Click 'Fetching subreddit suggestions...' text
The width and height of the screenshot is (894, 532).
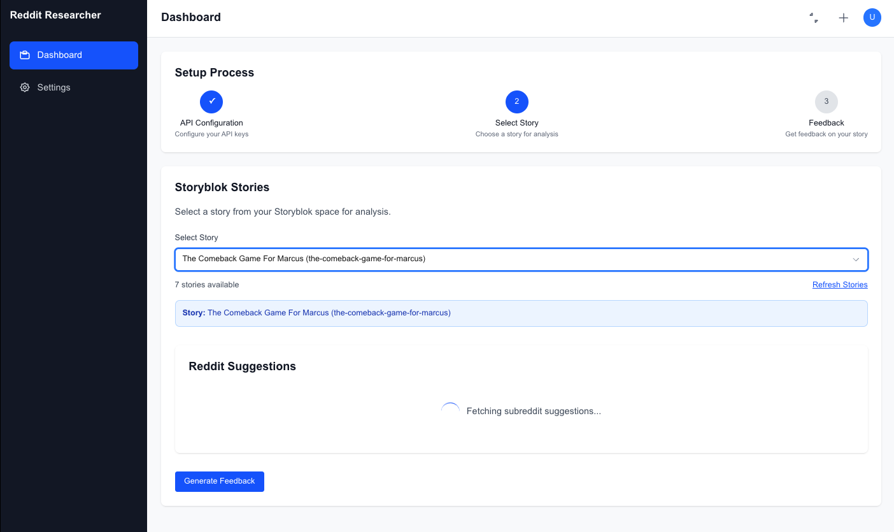534,412
